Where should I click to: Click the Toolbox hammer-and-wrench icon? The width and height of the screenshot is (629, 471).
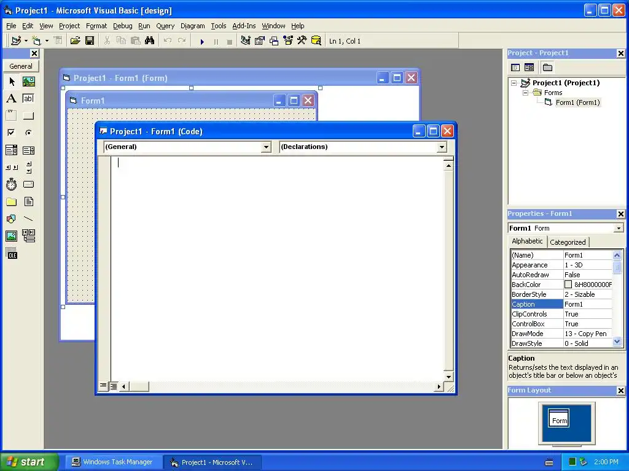pos(302,40)
